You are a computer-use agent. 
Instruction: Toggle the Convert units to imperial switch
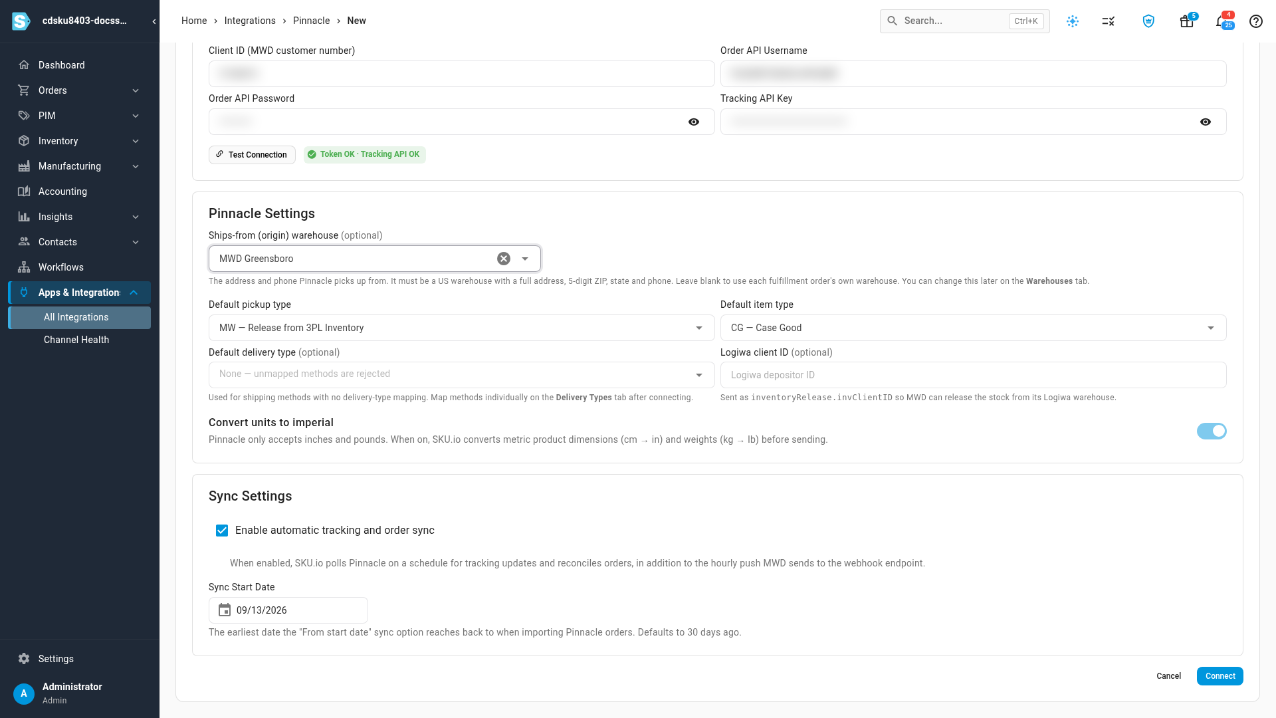pos(1212,431)
